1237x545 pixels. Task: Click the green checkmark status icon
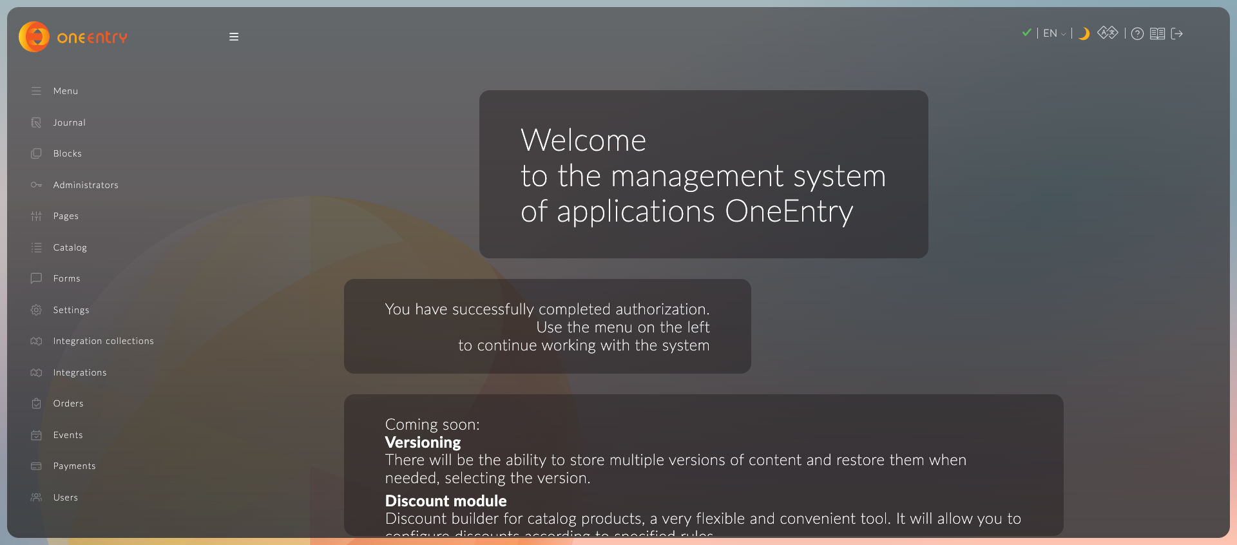click(x=1026, y=33)
